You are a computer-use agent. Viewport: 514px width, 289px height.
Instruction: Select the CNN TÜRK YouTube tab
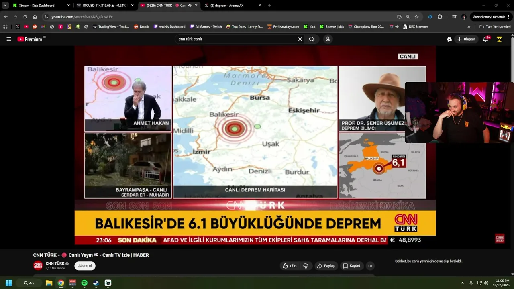(169, 6)
